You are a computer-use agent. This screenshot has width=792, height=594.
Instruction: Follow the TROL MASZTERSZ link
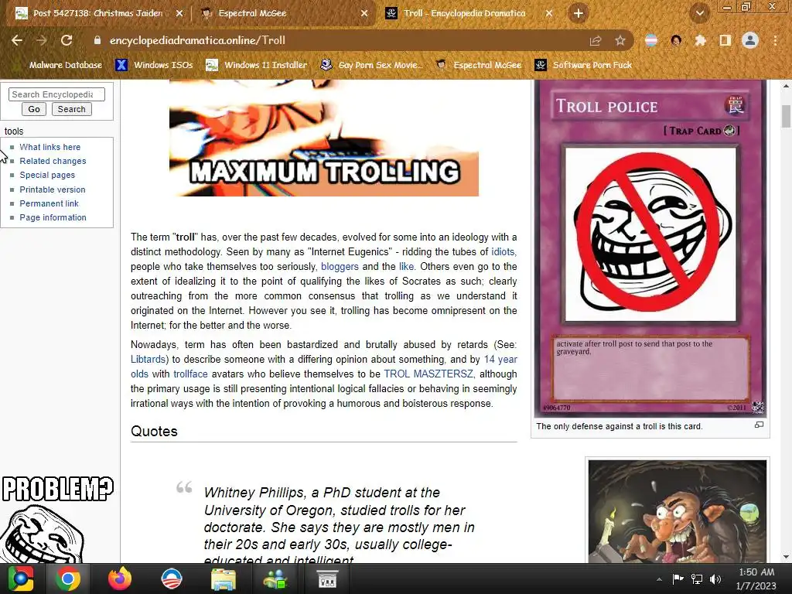pos(428,374)
